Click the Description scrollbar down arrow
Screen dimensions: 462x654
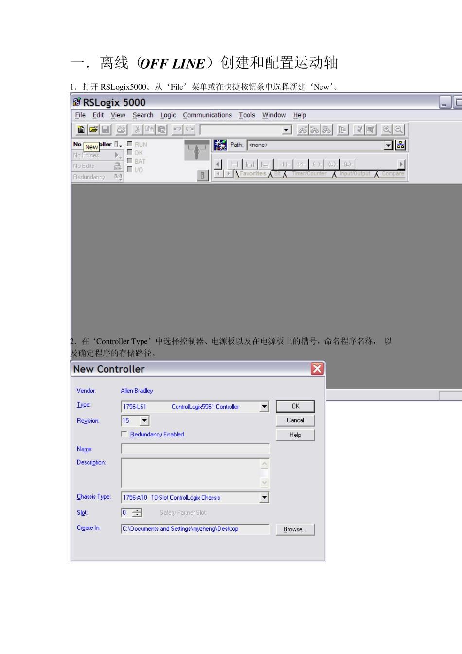tap(265, 483)
